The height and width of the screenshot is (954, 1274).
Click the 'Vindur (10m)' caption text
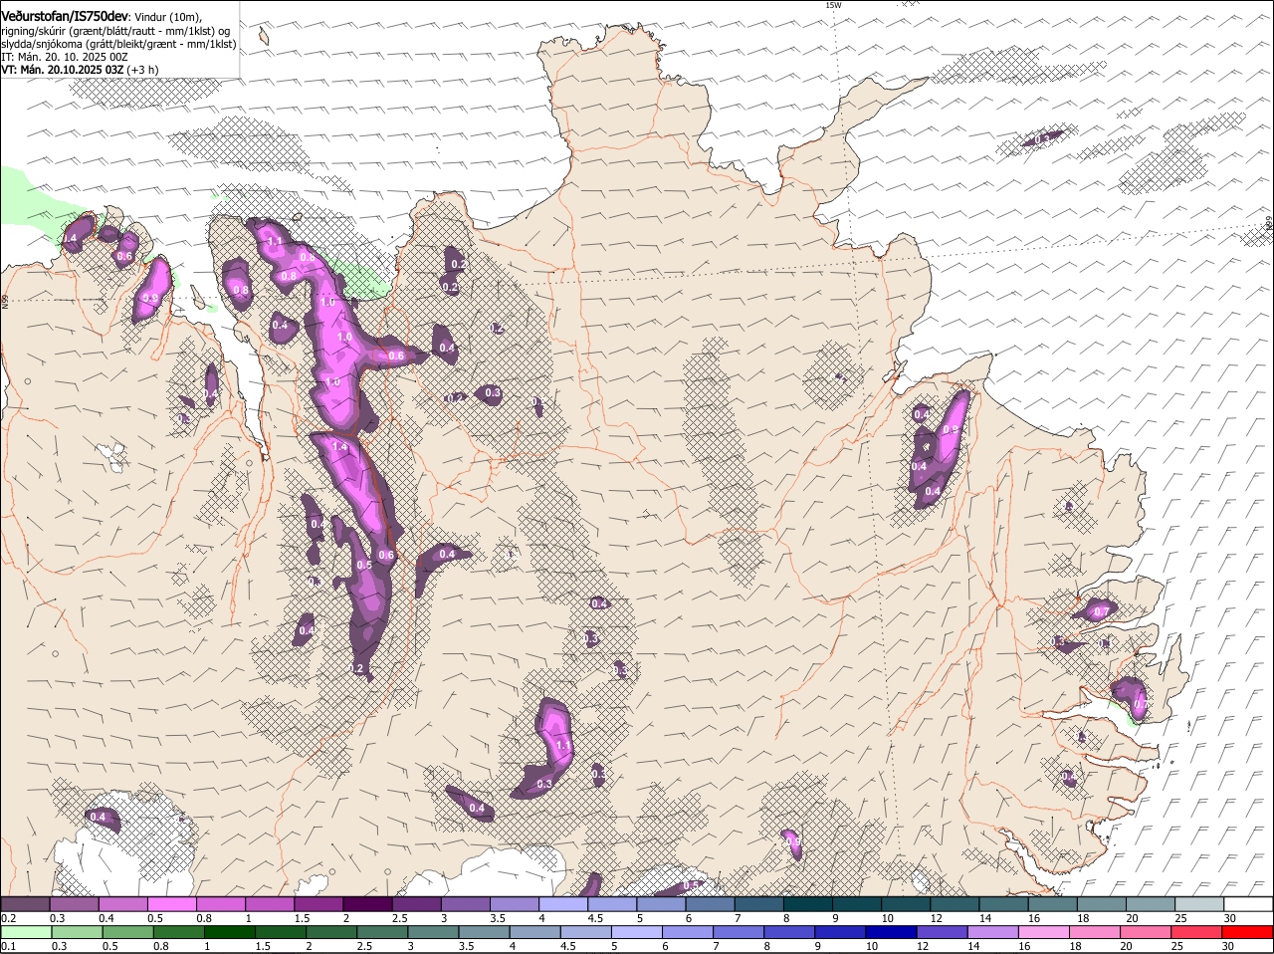pos(167,18)
